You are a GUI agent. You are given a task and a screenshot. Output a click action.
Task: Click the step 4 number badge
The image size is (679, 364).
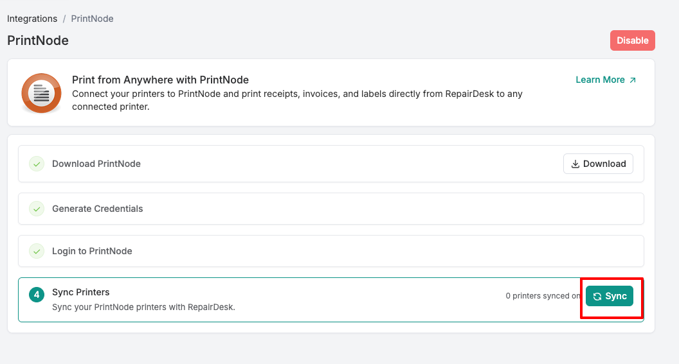point(37,295)
